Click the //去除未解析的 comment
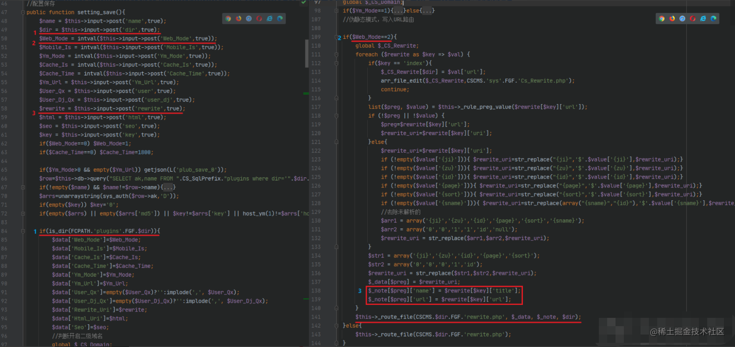This screenshot has height=347, width=735. click(x=401, y=212)
